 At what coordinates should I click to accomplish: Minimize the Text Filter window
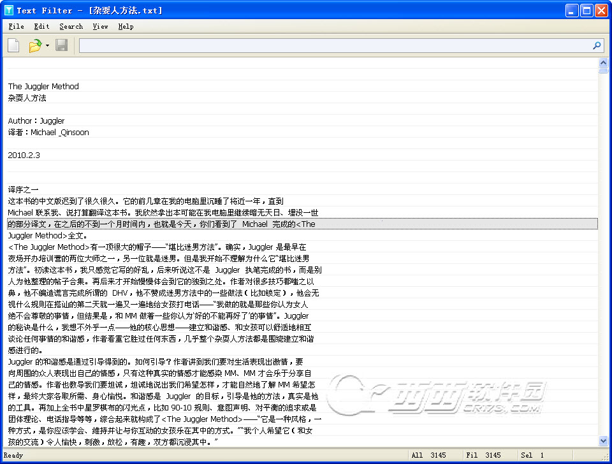[x=572, y=10]
